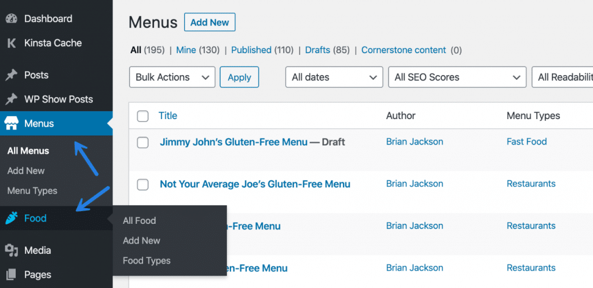
Task: Open Food Types in flyout menu
Action: 147,260
